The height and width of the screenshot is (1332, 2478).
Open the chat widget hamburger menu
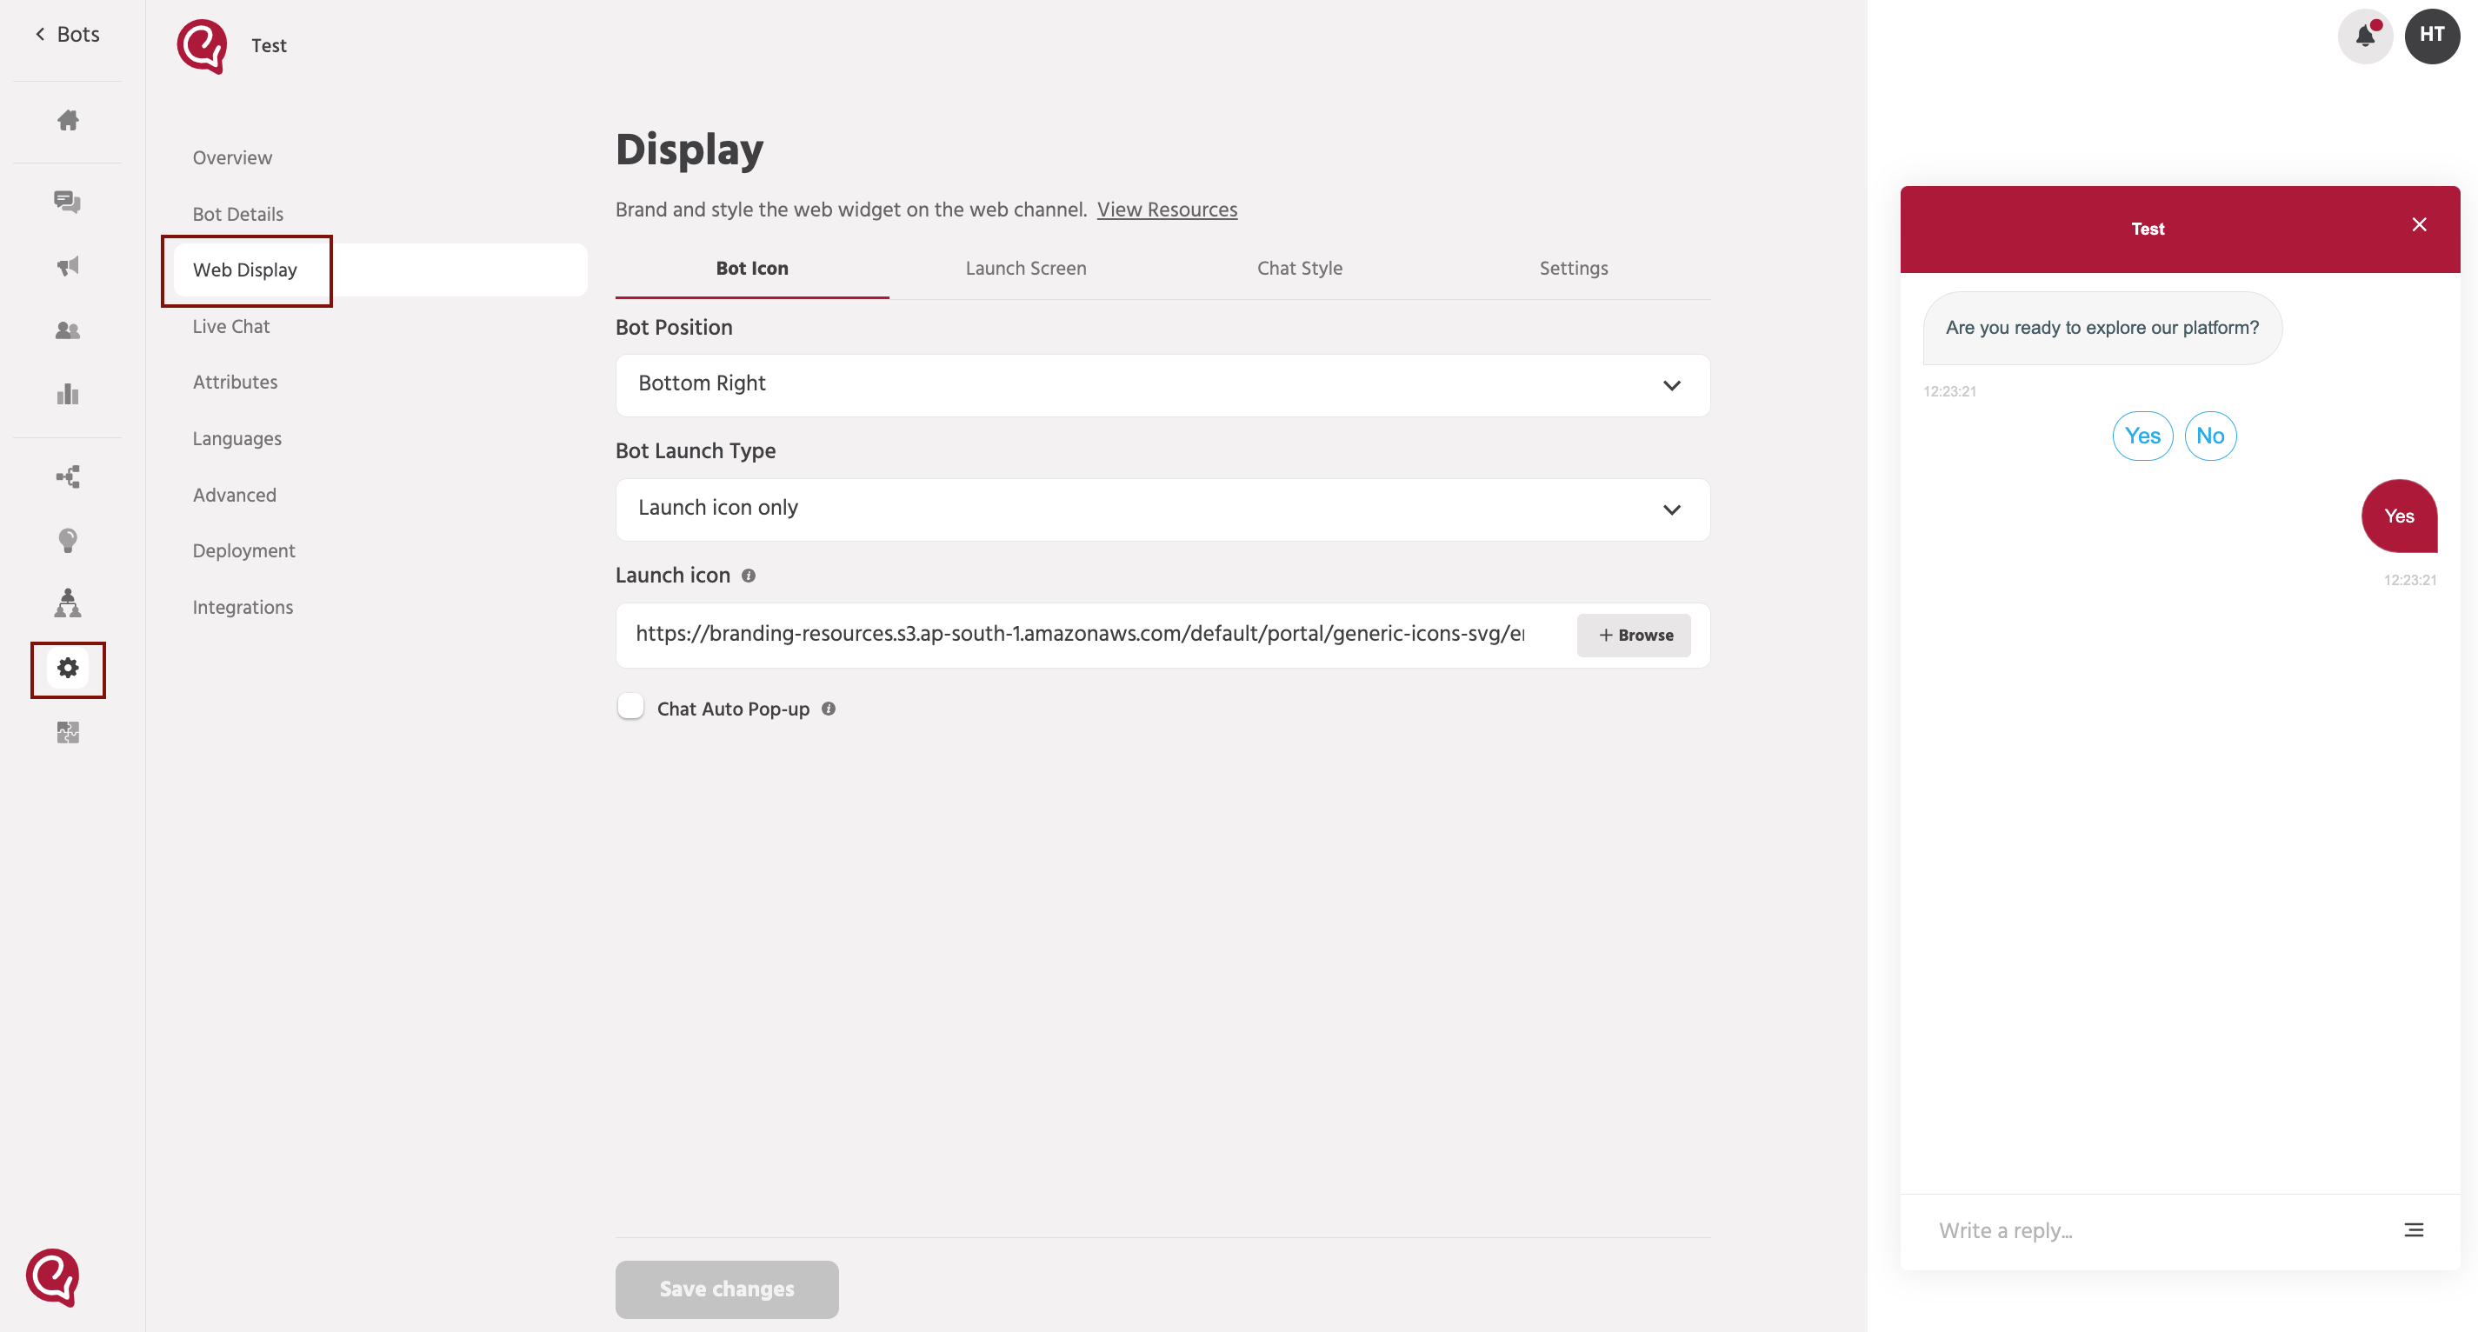[x=2413, y=1229]
